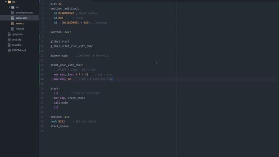Click 'extern main' code line

click(59, 55)
